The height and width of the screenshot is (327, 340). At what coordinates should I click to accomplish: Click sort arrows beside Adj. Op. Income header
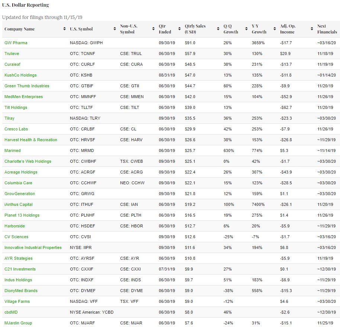click(x=312, y=29)
